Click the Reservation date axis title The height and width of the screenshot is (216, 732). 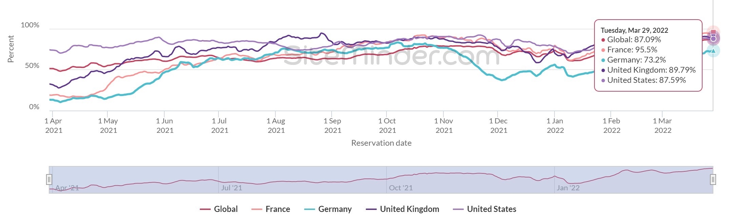tap(381, 143)
